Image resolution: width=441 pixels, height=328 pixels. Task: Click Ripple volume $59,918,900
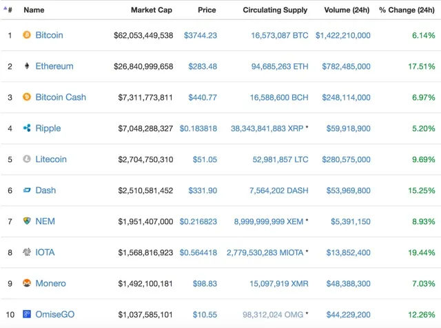click(x=348, y=129)
